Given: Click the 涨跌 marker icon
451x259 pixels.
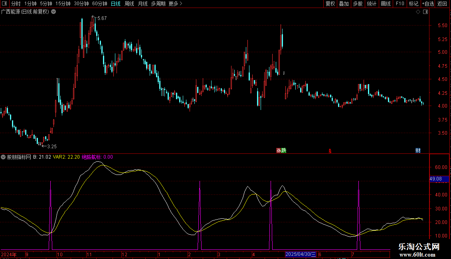Looking at the screenshot, I should (x=281, y=150).
